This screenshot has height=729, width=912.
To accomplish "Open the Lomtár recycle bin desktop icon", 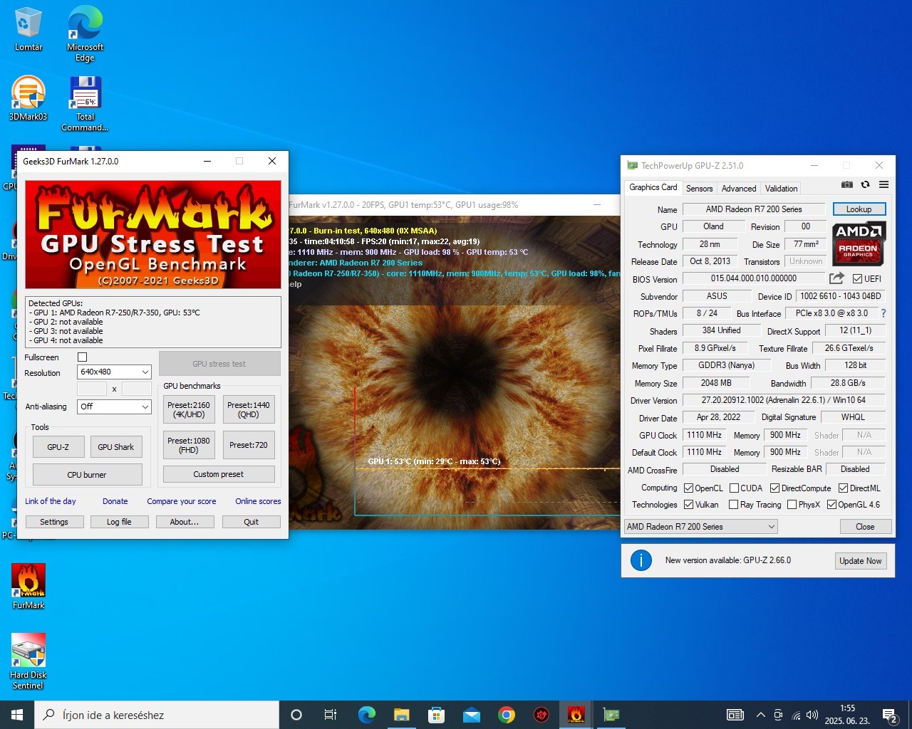I will point(28,29).
